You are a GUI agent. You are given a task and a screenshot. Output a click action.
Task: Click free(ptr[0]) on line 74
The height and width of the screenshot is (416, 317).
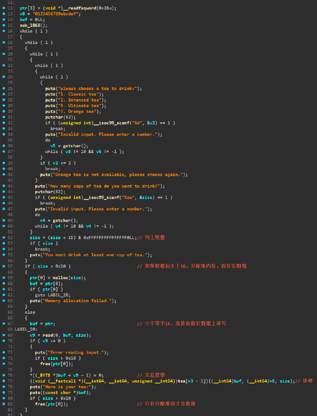coord(57,364)
